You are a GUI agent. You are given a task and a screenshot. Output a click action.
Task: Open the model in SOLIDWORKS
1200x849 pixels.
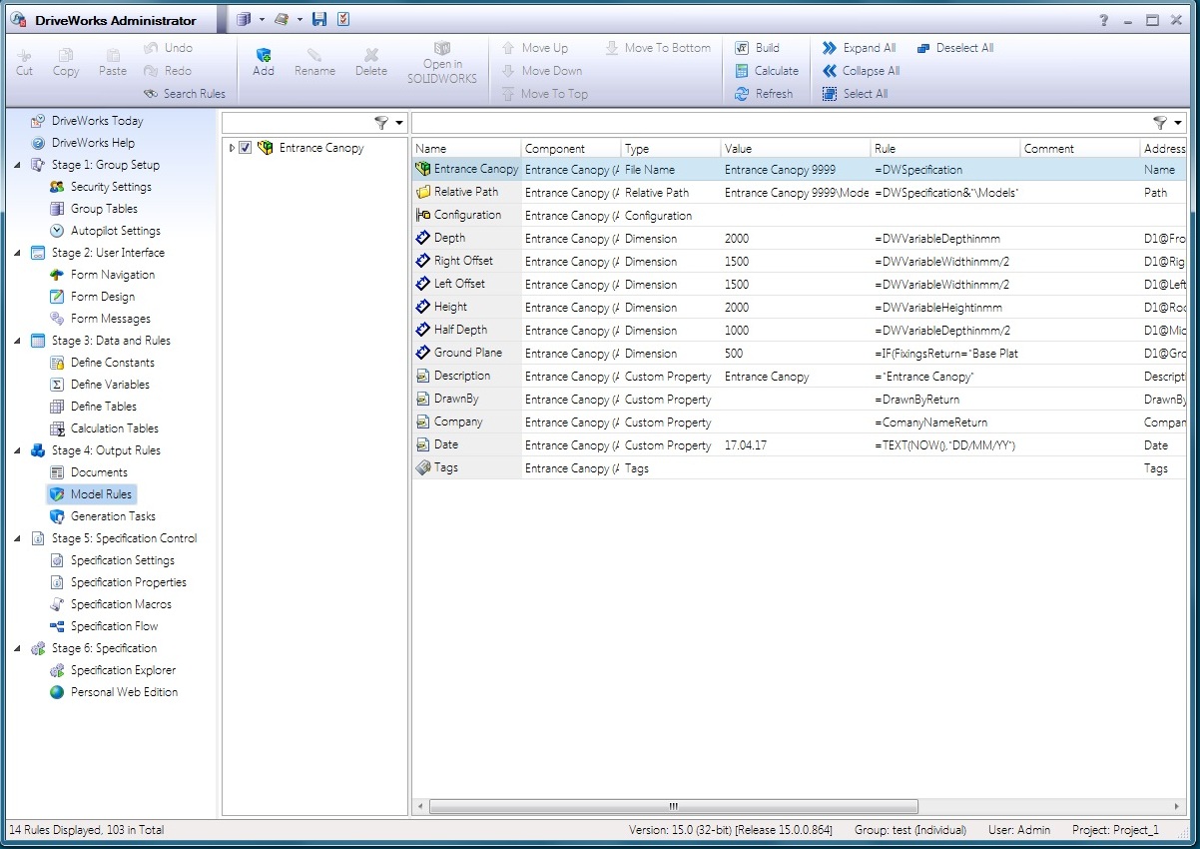click(440, 62)
